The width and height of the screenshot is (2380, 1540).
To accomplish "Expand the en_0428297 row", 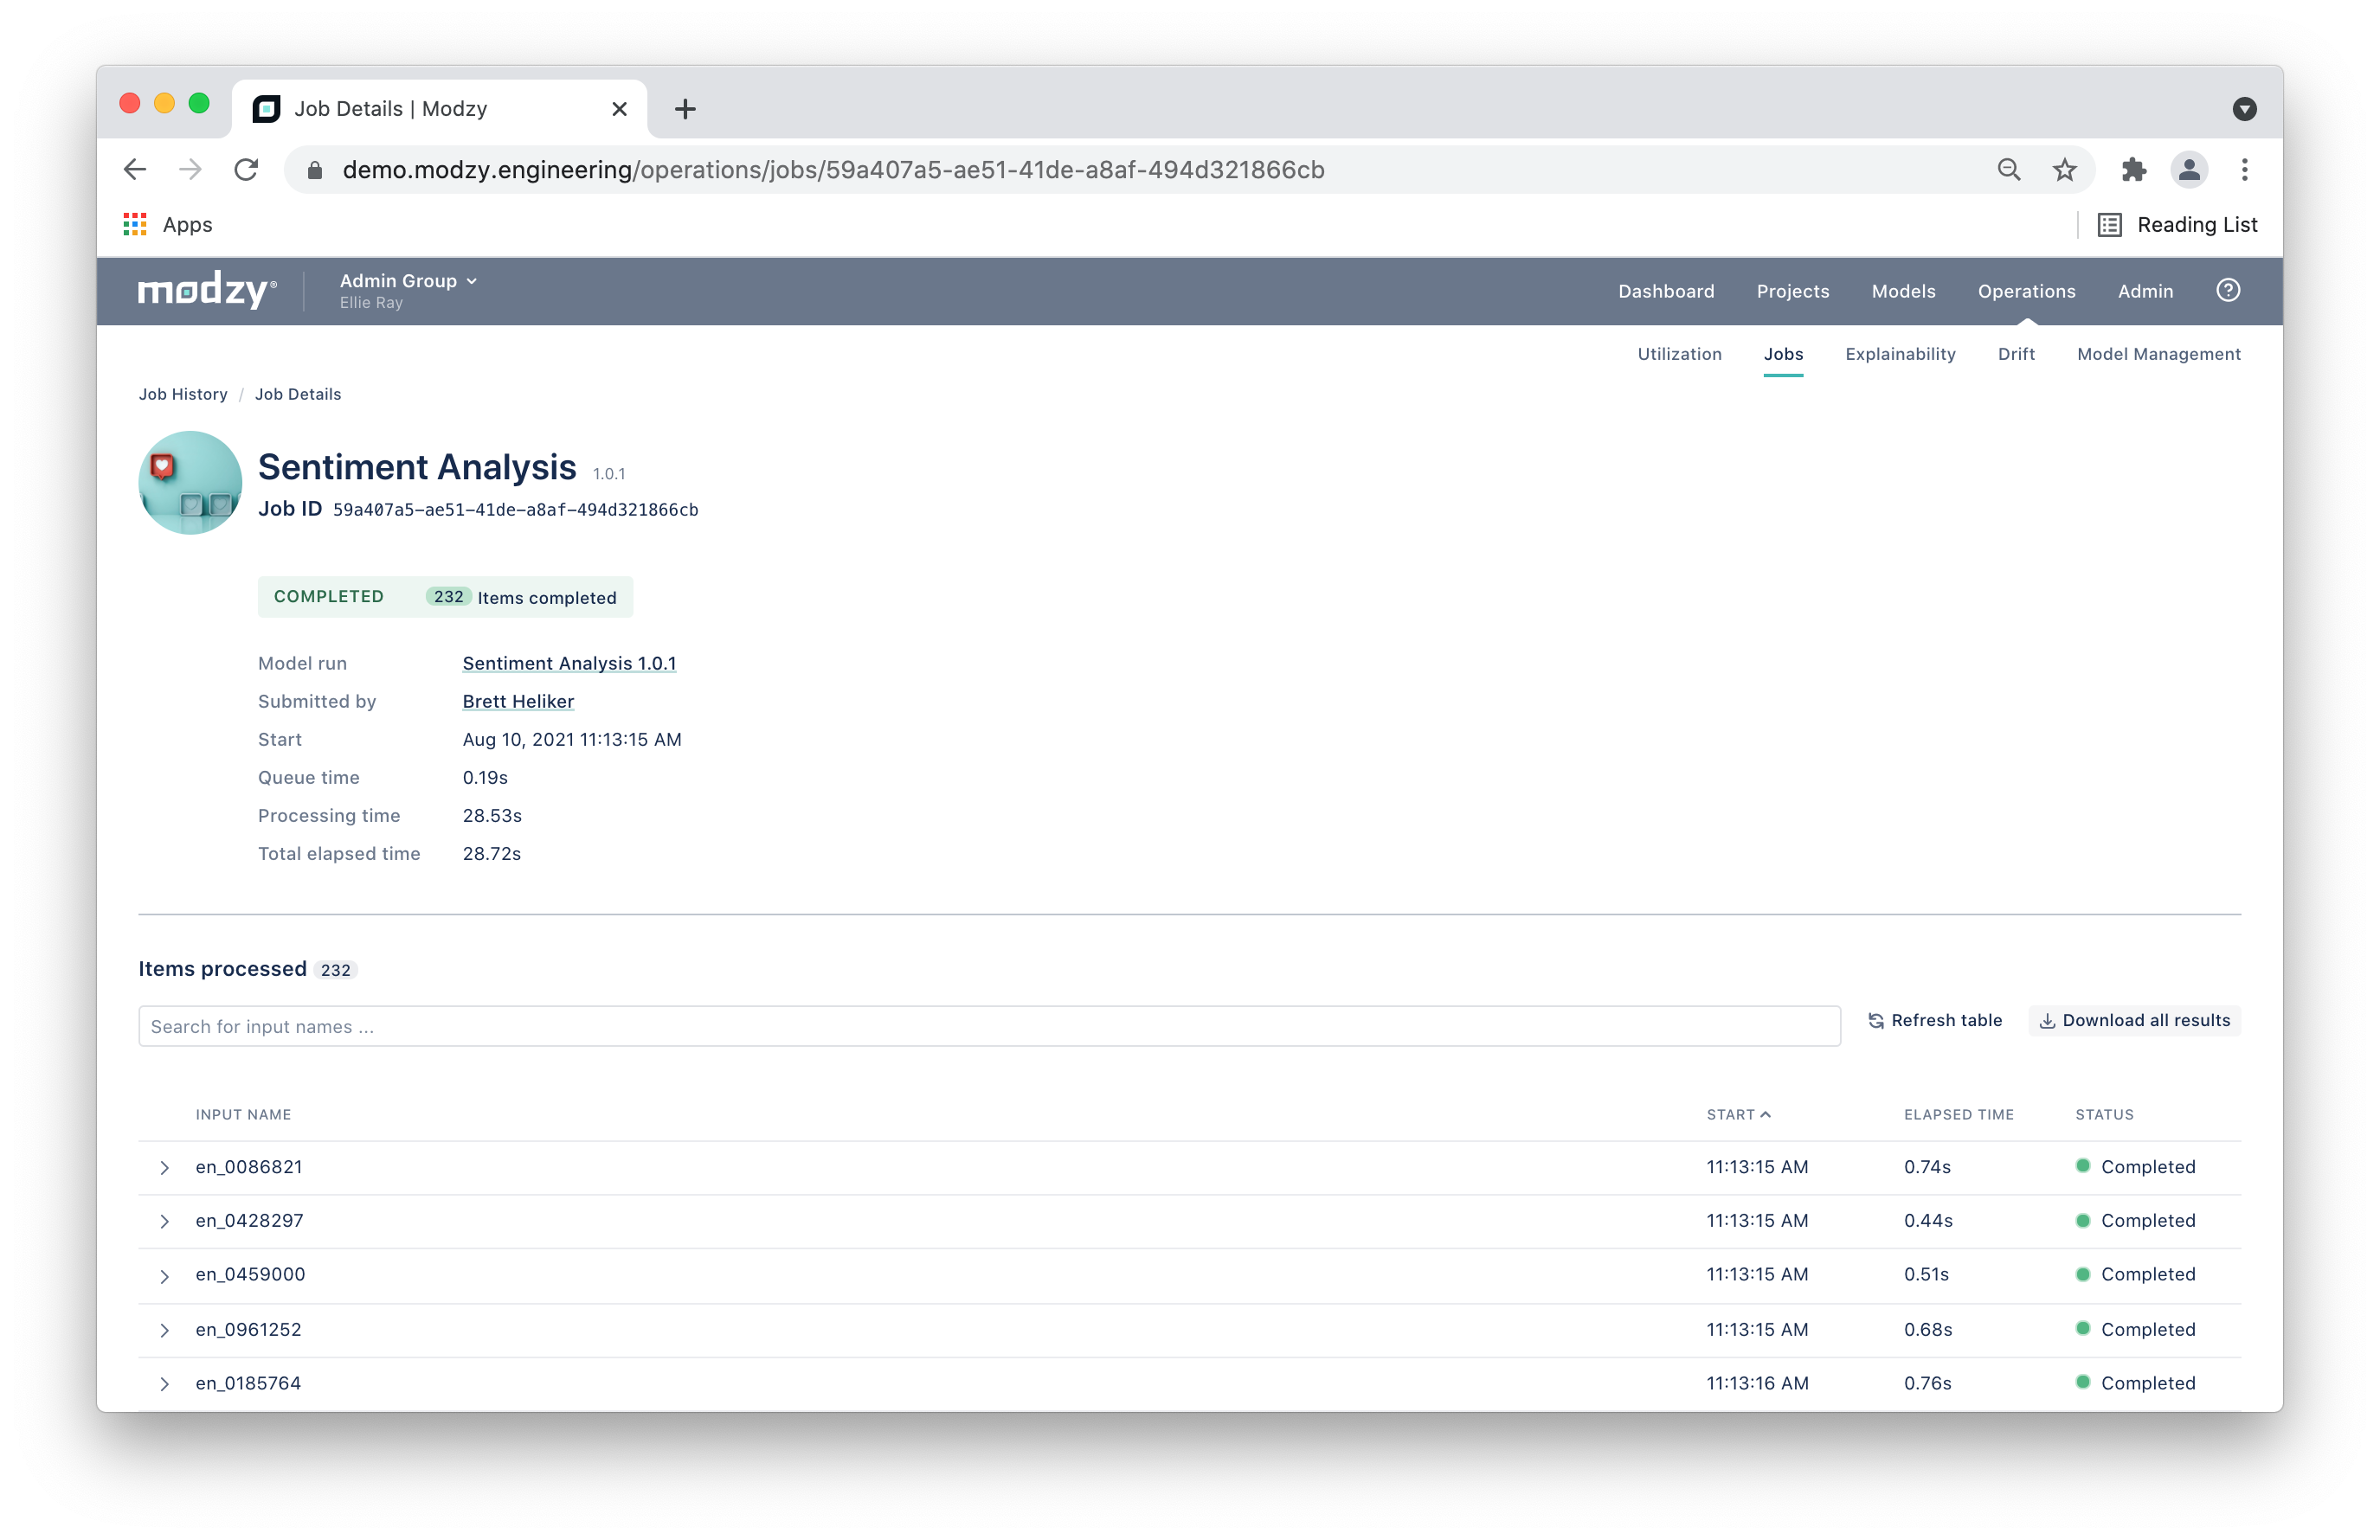I will (164, 1222).
